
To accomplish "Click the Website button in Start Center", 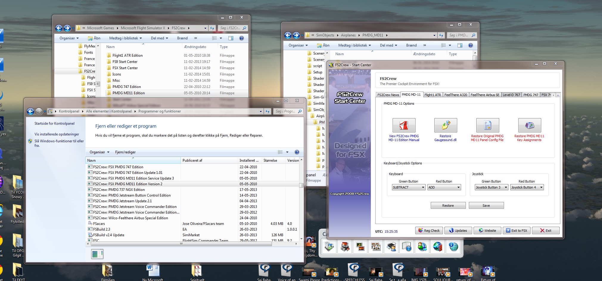I will [487, 231].
